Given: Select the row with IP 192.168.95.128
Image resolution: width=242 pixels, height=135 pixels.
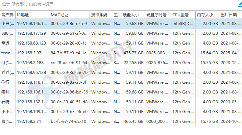Looking at the screenshot, I should pyautogui.click(x=31, y=73).
